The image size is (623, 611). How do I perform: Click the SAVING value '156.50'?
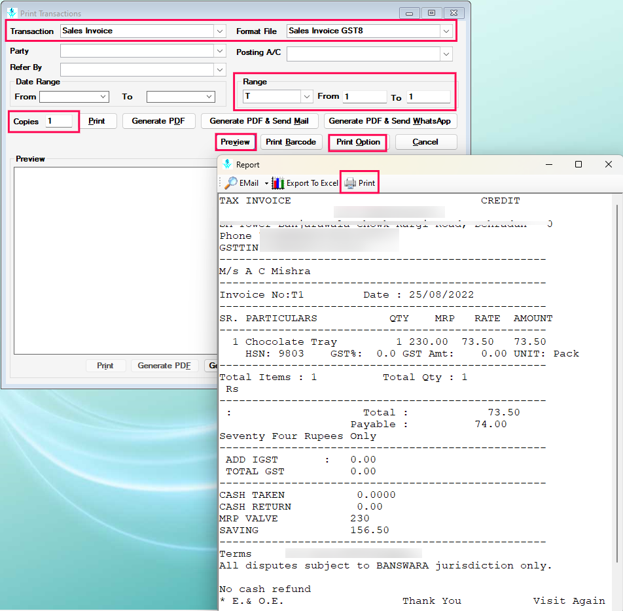[370, 531]
